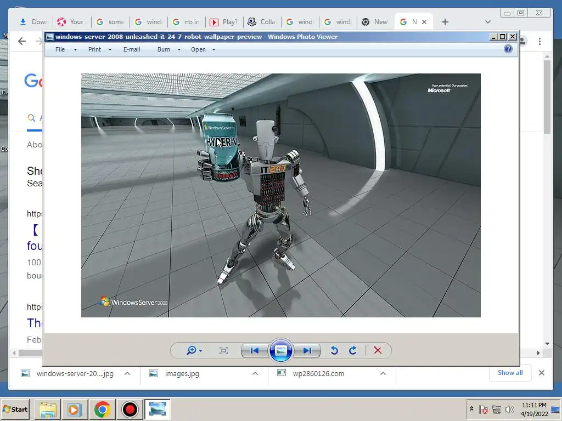The image size is (562, 421).
Task: Switch to the 'Your' Chrome tab
Action: coord(71,22)
